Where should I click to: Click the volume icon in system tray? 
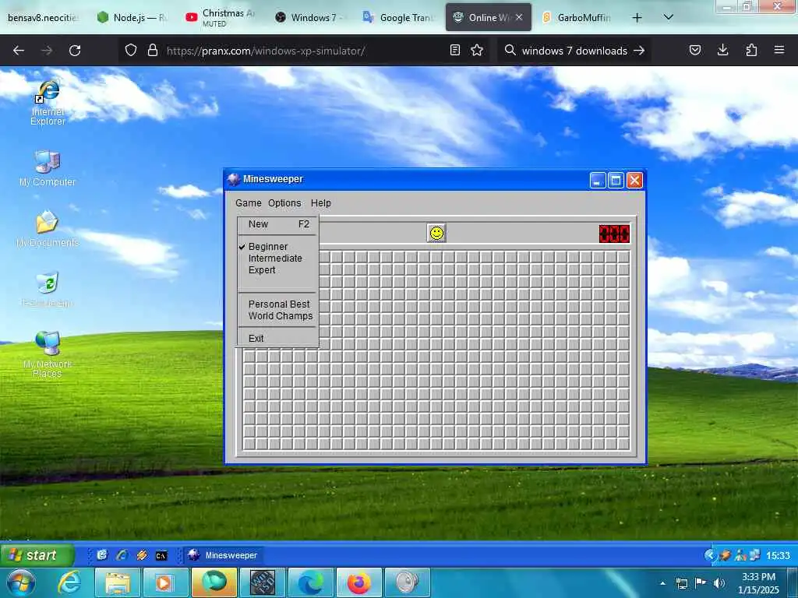click(719, 583)
